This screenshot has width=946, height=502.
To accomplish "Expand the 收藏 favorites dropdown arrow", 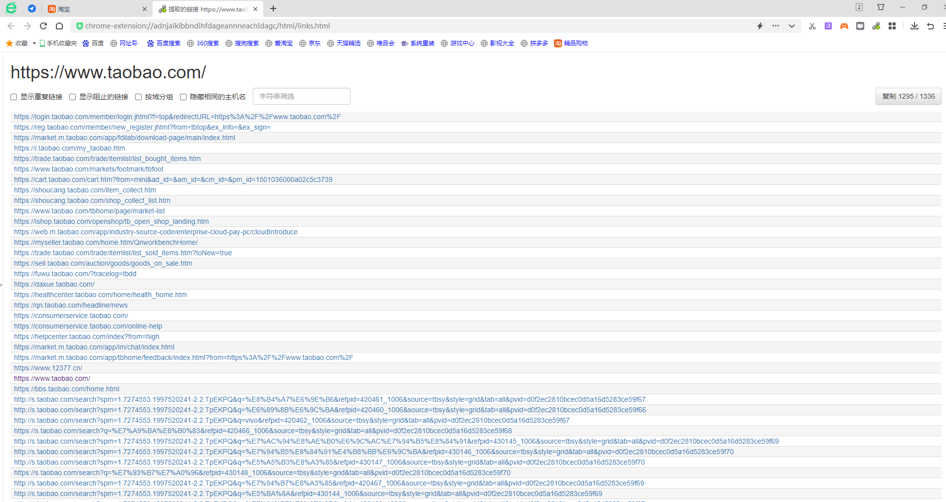I will tap(34, 43).
